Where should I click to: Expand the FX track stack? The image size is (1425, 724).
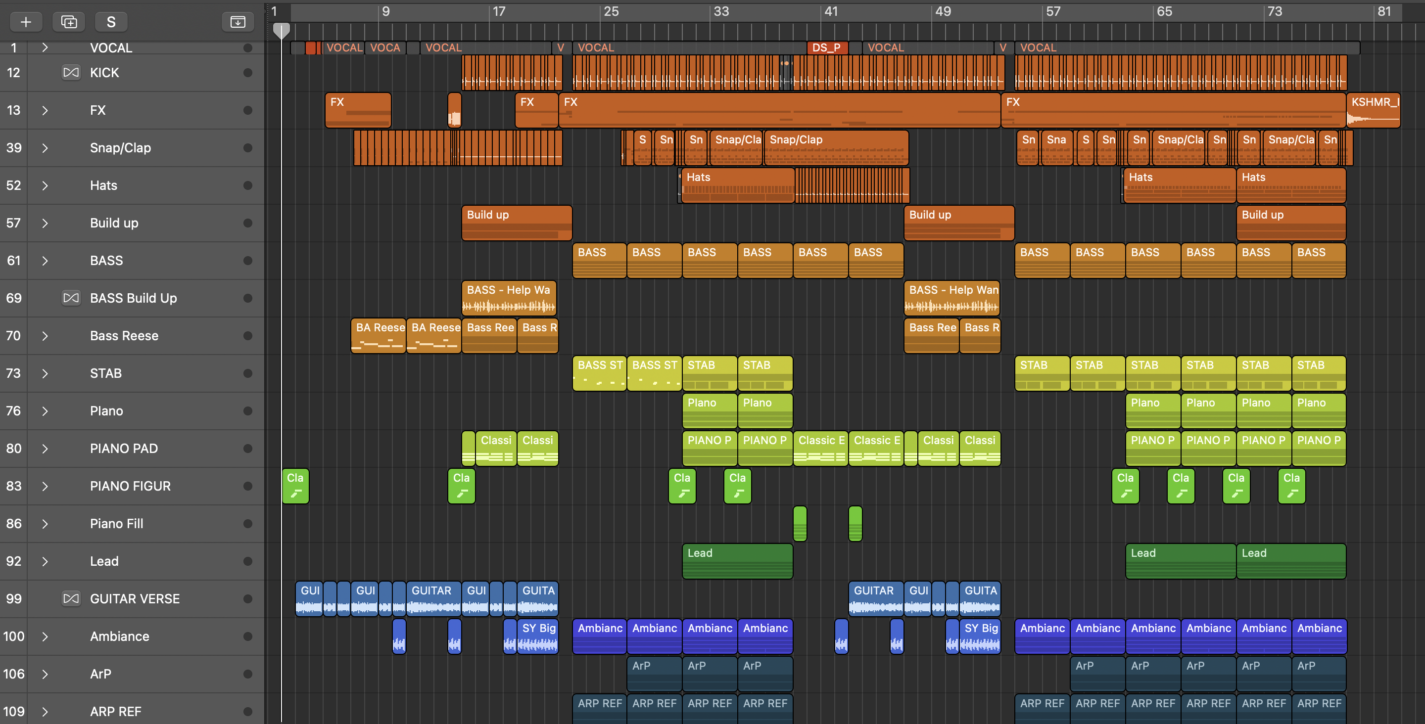45,110
